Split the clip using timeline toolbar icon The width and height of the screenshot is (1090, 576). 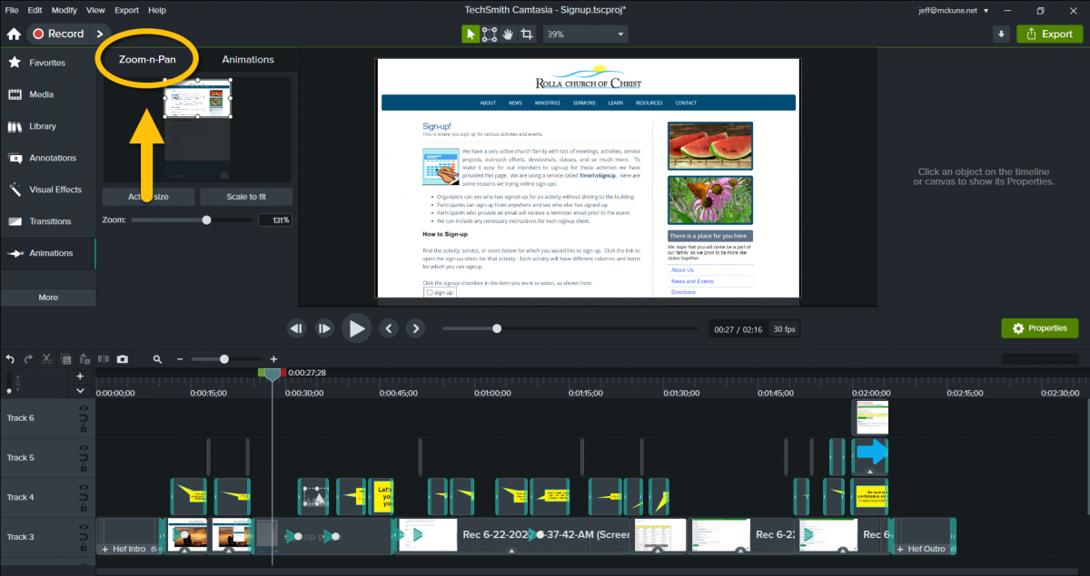point(104,359)
